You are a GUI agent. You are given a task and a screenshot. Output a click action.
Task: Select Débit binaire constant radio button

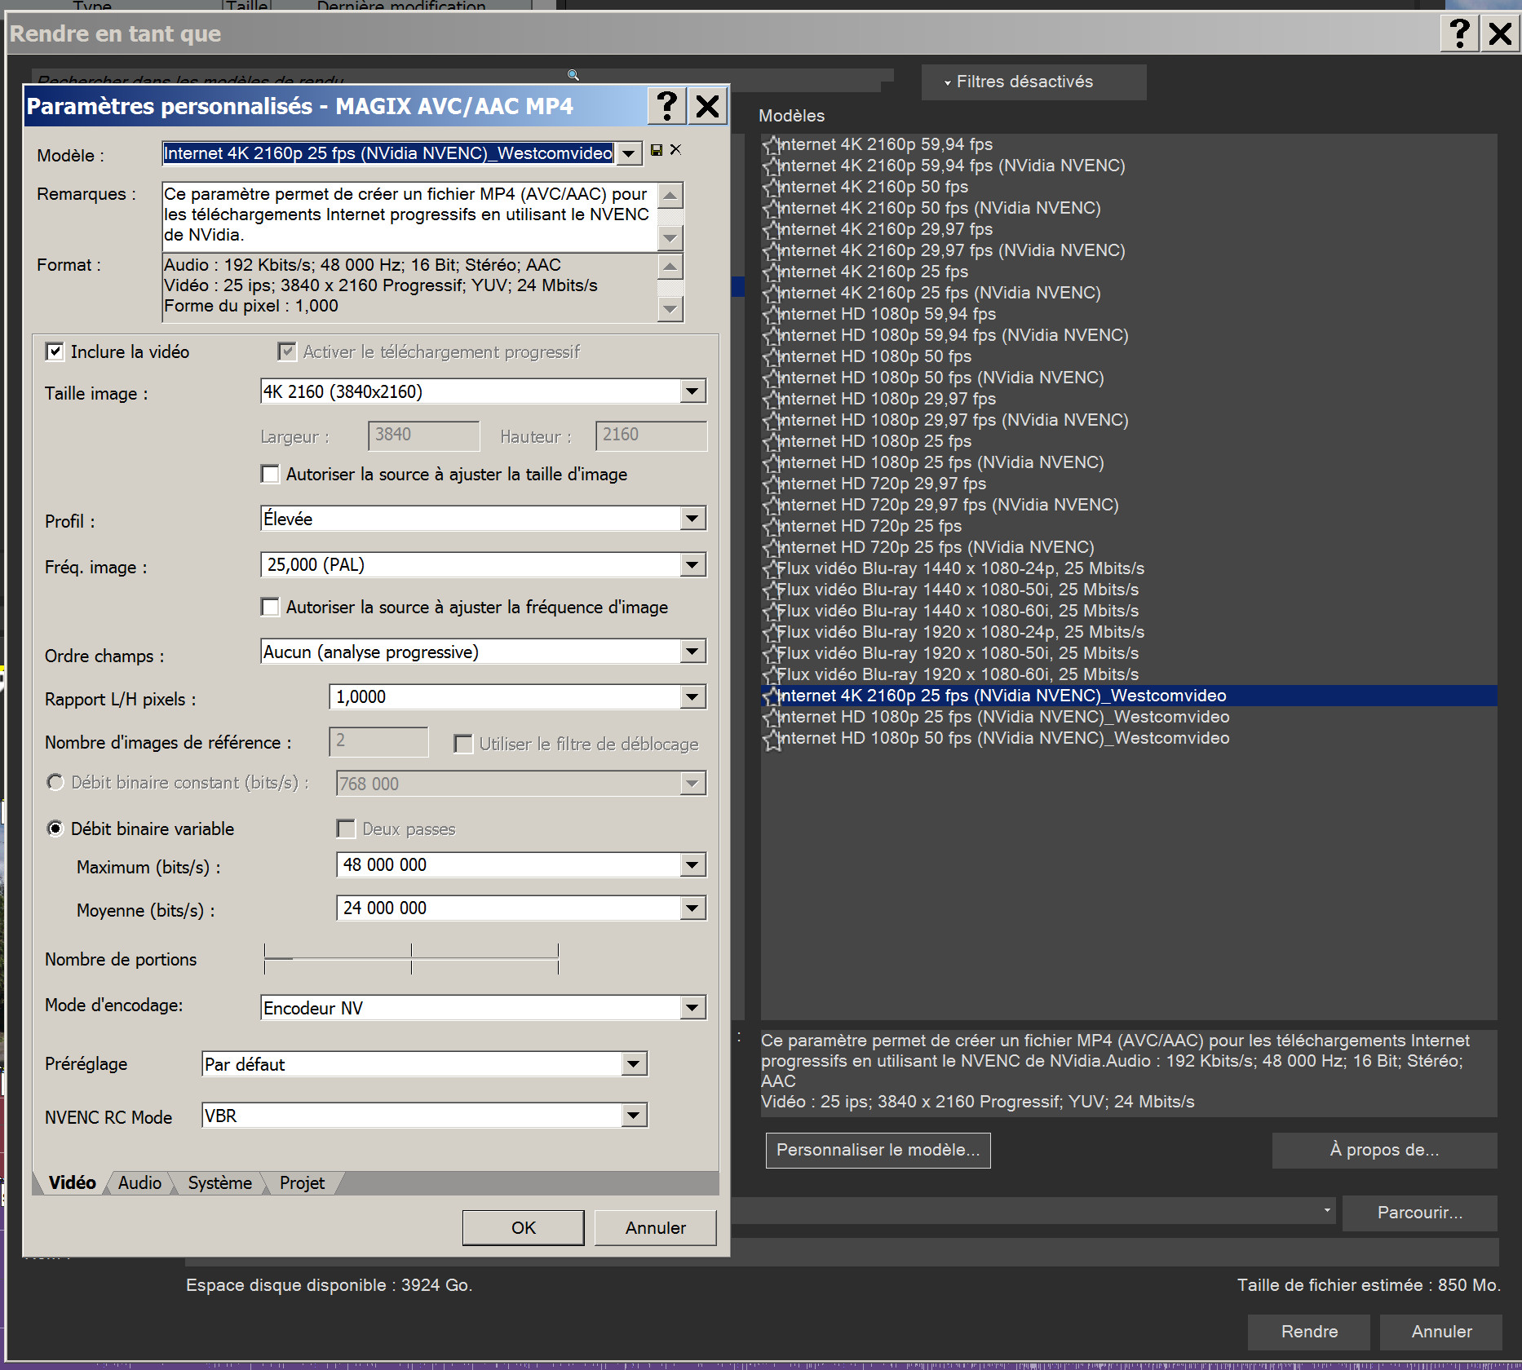pyautogui.click(x=55, y=782)
